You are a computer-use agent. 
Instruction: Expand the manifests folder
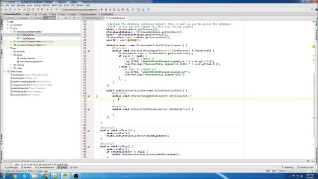coord(8,25)
